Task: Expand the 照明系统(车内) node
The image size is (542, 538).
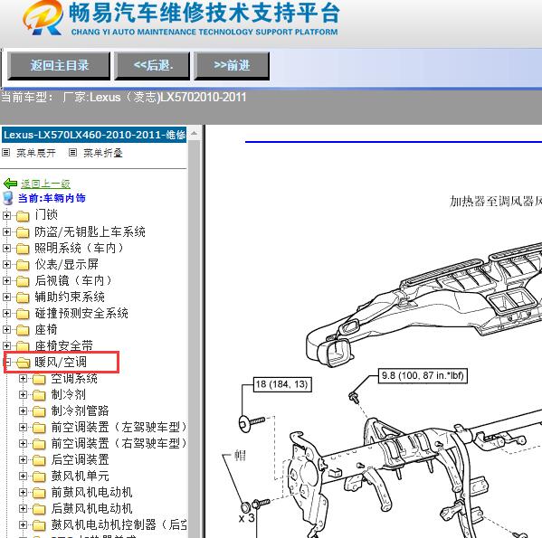Action: tap(6, 248)
